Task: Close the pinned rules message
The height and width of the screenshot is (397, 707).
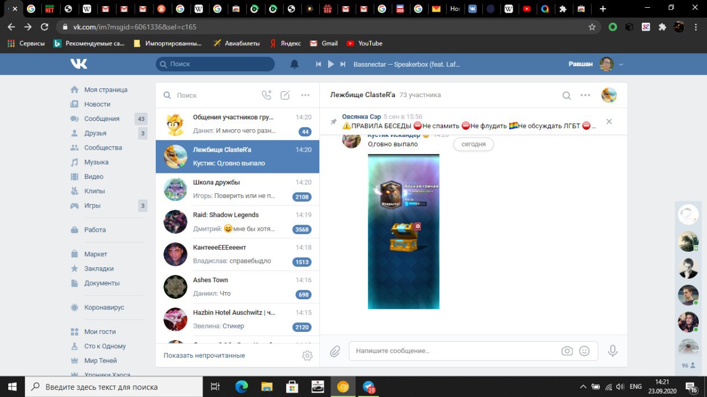Action: click(x=609, y=121)
